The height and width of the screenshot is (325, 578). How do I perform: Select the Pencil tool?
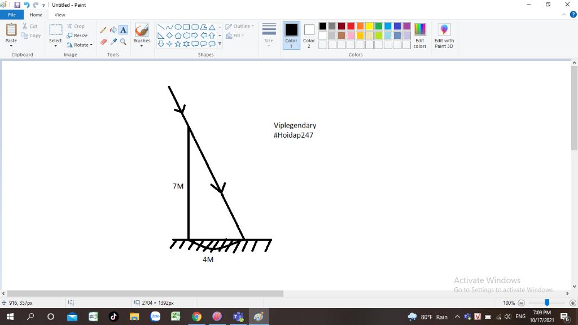[x=104, y=30]
